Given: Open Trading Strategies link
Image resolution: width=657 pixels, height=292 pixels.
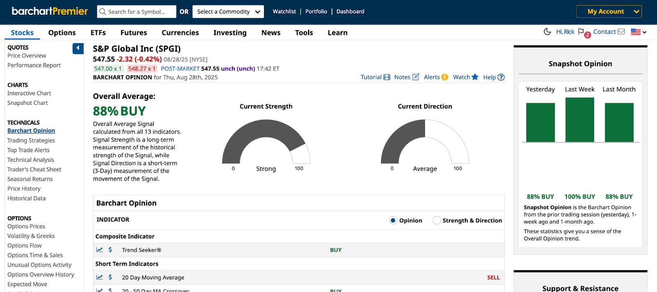Looking at the screenshot, I should click(31, 140).
